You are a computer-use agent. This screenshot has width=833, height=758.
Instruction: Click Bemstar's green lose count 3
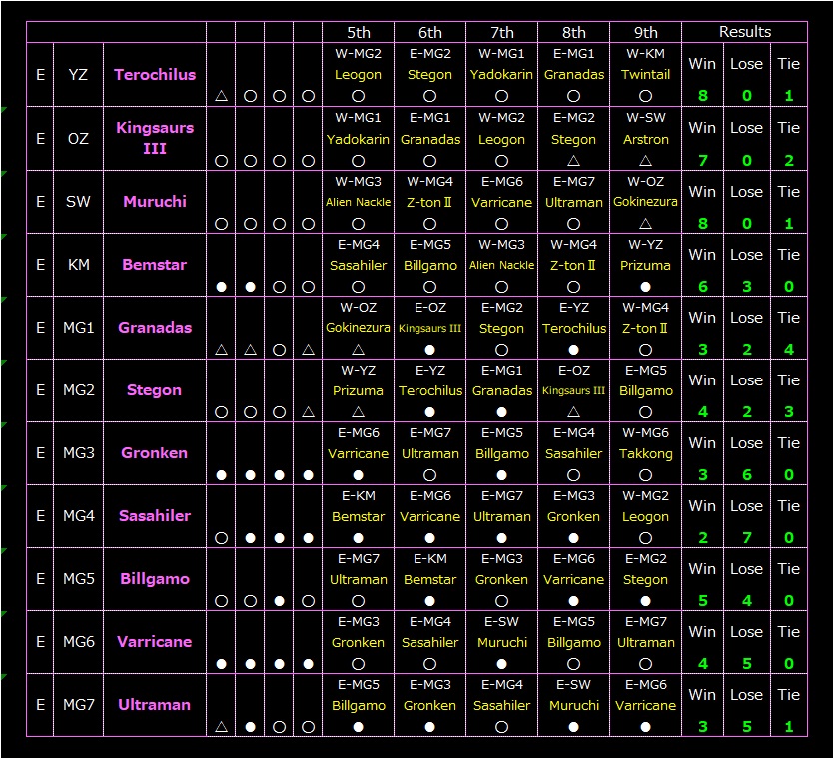[x=746, y=287]
